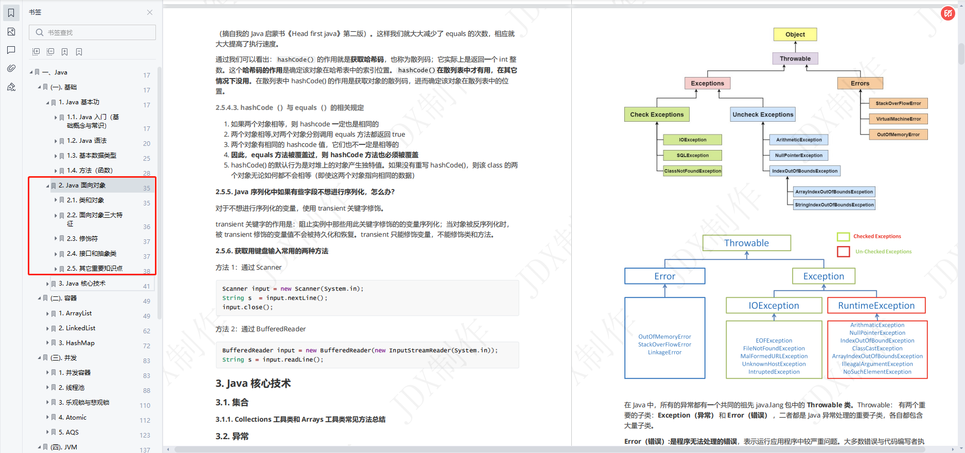Add a new bookmark with the plus icon
The width and height of the screenshot is (965, 453).
coord(65,52)
